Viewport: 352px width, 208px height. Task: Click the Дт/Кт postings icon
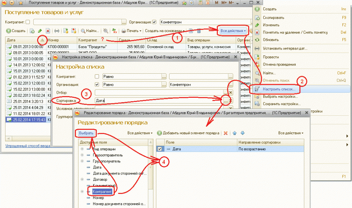tap(114, 31)
